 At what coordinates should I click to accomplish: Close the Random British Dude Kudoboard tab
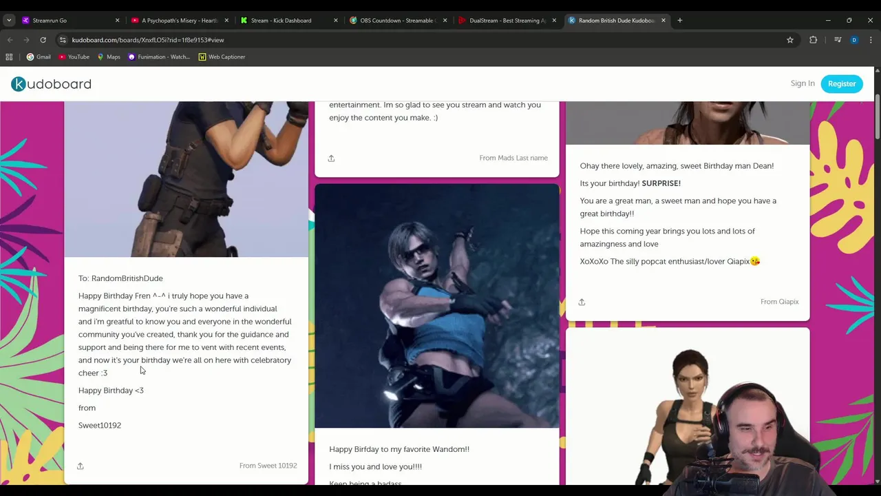pyautogui.click(x=664, y=21)
